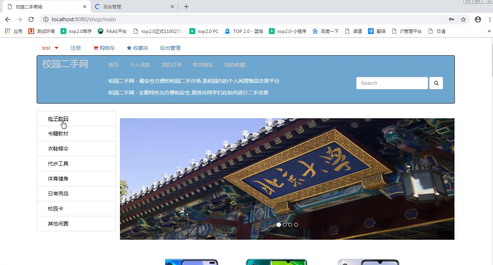Screen dimensions: 493x265
Task: Switch to the 后台管理 browser tab
Action: [x=134, y=7]
